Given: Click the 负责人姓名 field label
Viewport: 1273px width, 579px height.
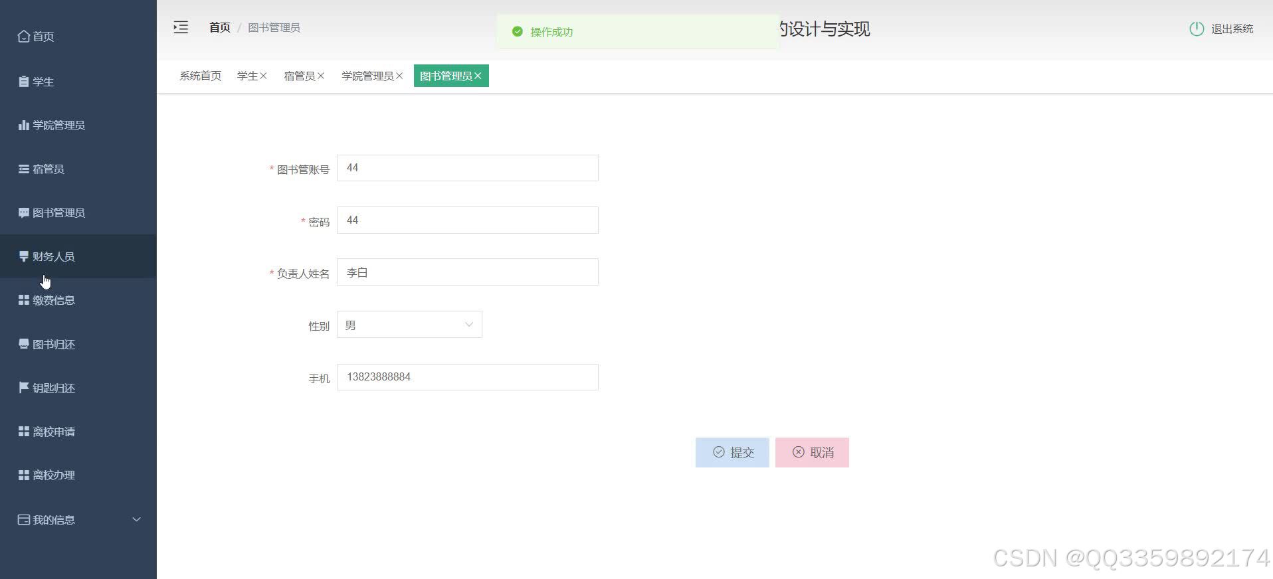Looking at the screenshot, I should pos(303,274).
